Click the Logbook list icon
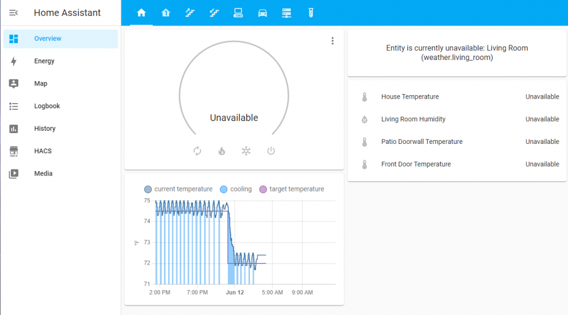568x315 pixels. coord(14,106)
